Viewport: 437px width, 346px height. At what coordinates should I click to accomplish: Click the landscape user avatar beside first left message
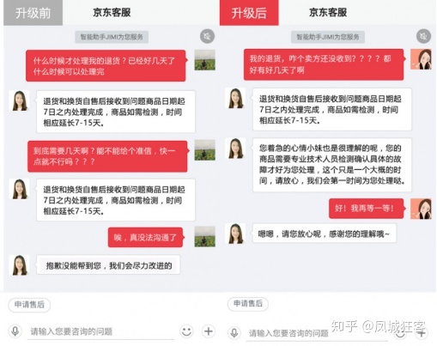(x=205, y=60)
